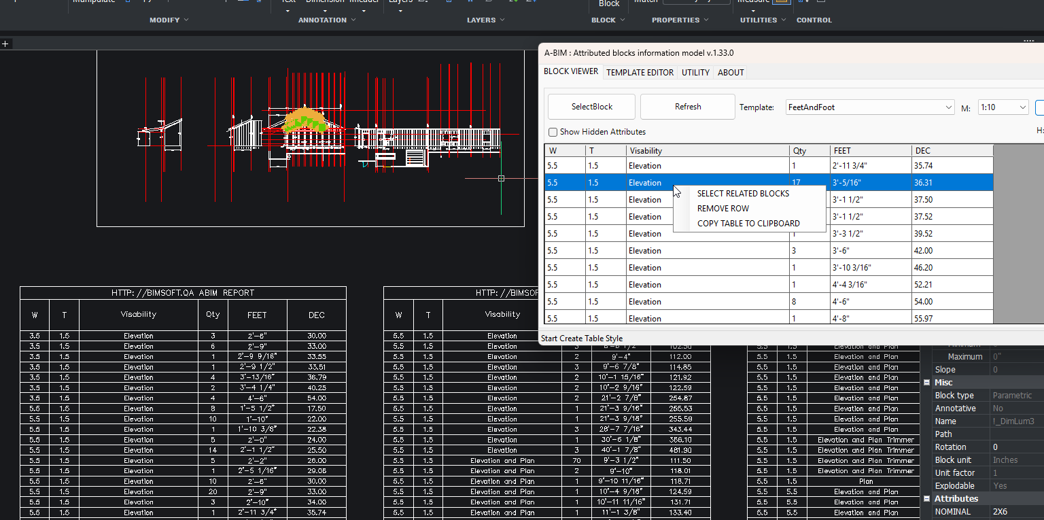Click the new drawing tab plus icon

(x=5, y=44)
